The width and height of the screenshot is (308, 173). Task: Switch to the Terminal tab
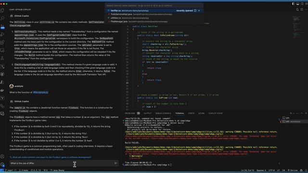[x=180, y=113]
